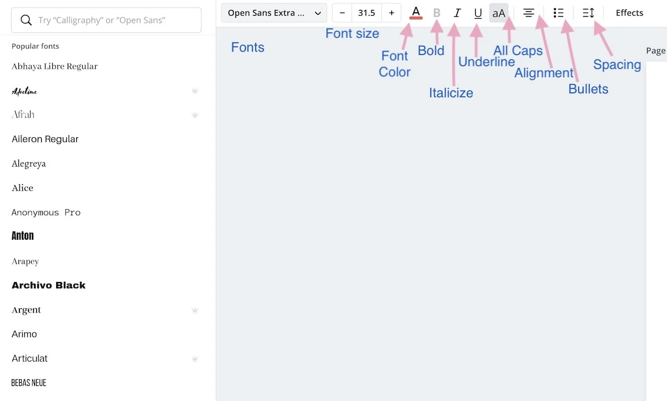Toggle bold formatting
The image size is (667, 401).
click(436, 13)
